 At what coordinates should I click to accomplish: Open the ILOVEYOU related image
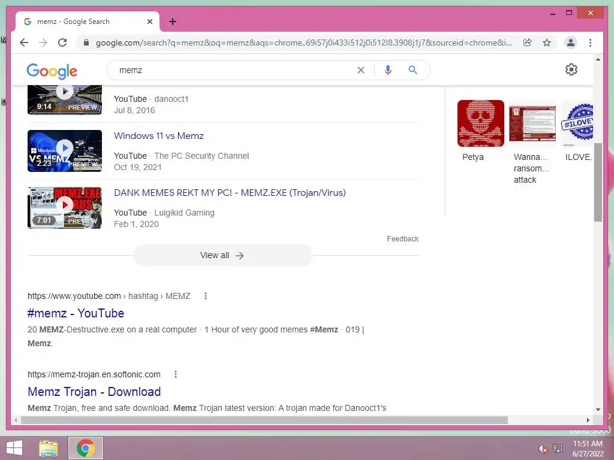tap(577, 123)
